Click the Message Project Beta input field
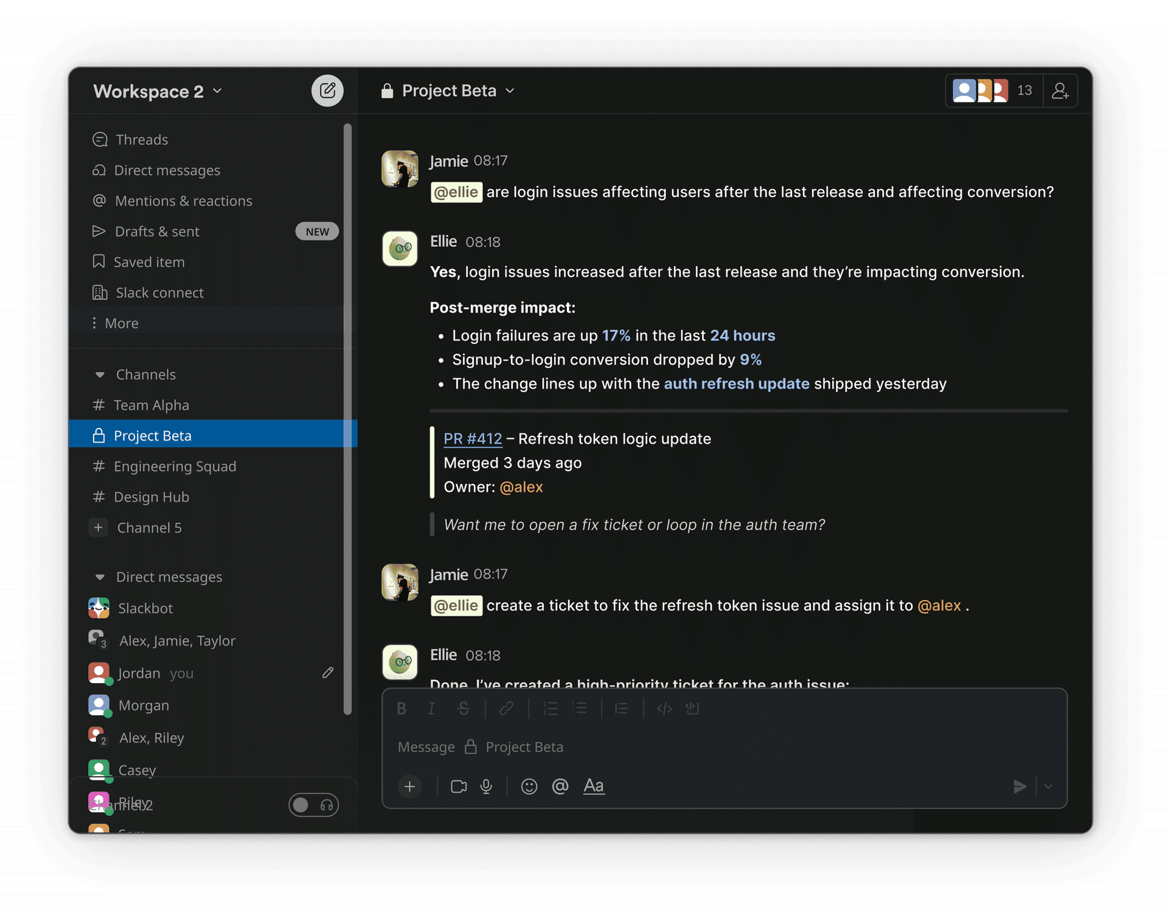The width and height of the screenshot is (1168, 910). (724, 747)
